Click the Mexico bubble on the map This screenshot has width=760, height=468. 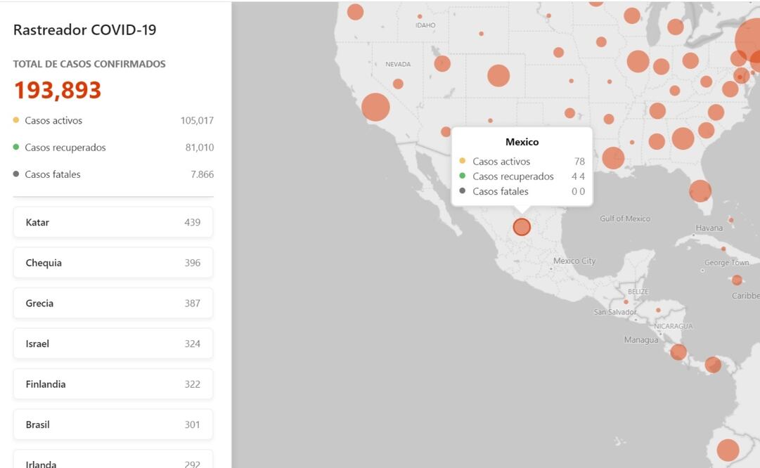pos(521,226)
